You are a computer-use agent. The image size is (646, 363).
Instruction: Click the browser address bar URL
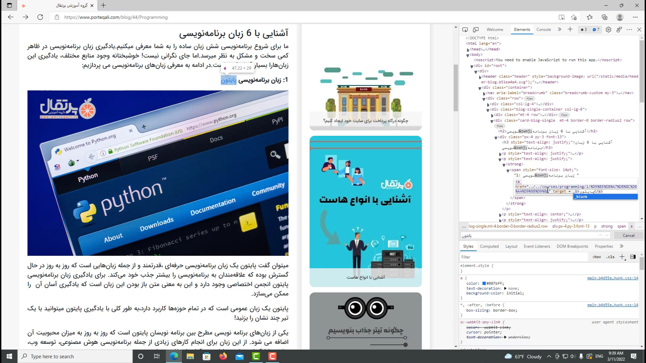pyautogui.click(x=116, y=17)
